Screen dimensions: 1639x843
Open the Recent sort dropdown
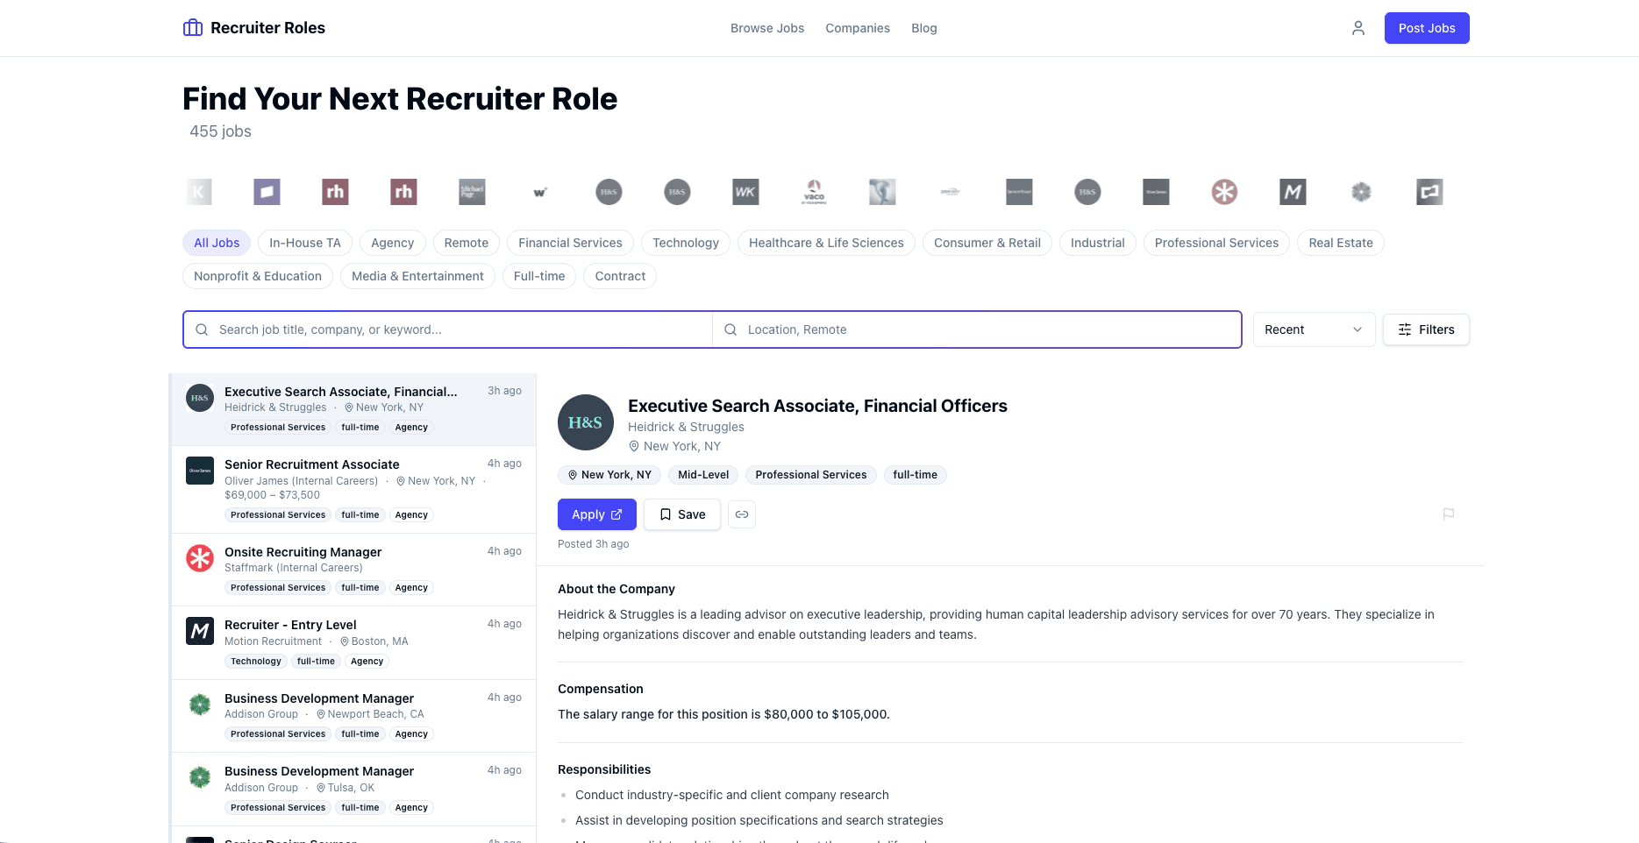[x=1314, y=329]
